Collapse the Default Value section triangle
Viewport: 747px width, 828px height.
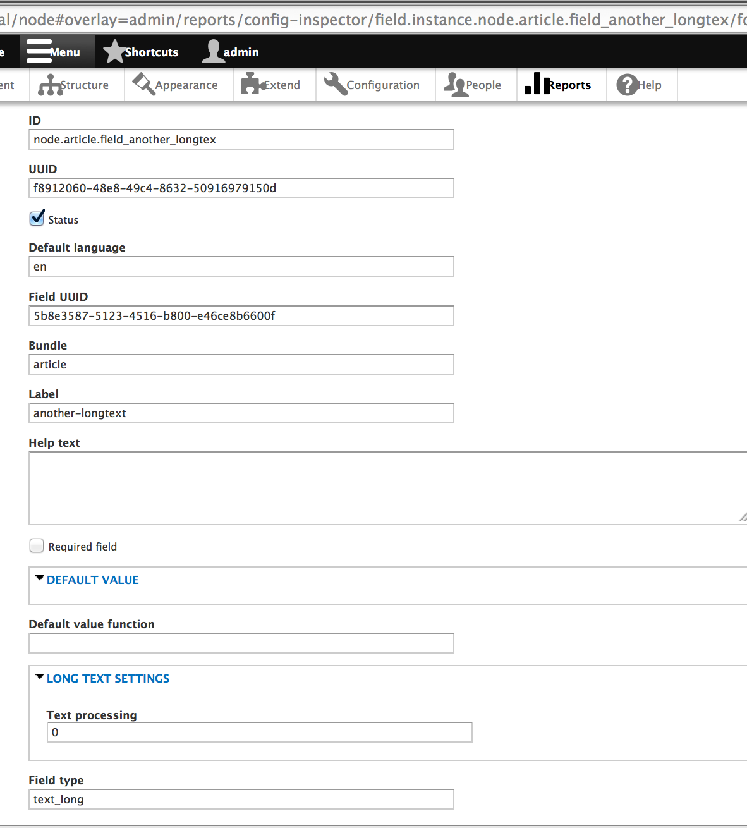[40, 578]
